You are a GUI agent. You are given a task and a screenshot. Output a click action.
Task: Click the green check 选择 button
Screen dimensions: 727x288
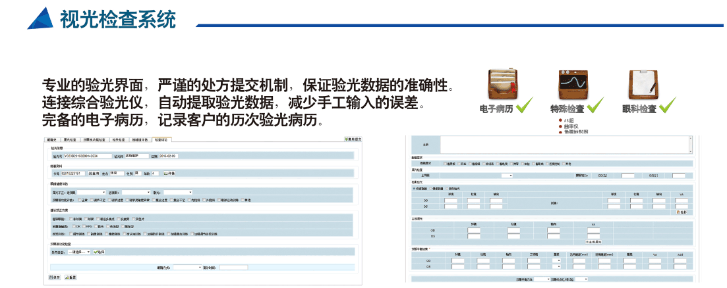click(x=100, y=251)
